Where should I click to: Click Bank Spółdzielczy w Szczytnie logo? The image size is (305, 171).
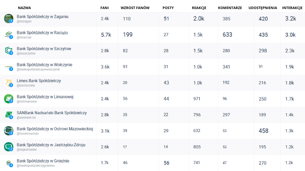8,50
